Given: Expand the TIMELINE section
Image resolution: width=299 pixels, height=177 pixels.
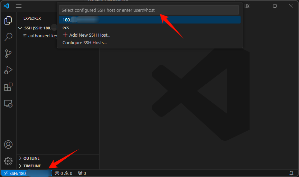Looking at the screenshot, I should tap(31, 166).
